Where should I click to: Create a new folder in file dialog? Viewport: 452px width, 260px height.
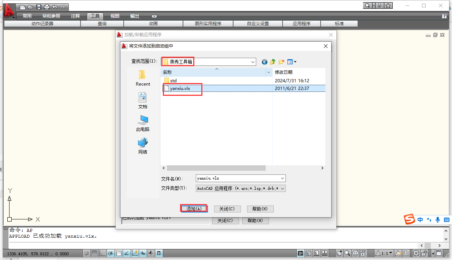[x=281, y=62]
